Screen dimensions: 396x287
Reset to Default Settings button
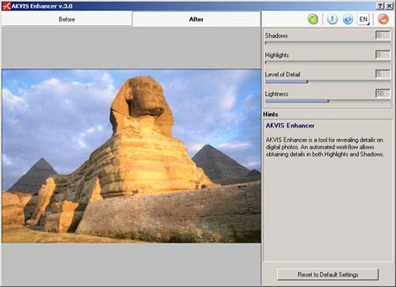(x=328, y=274)
